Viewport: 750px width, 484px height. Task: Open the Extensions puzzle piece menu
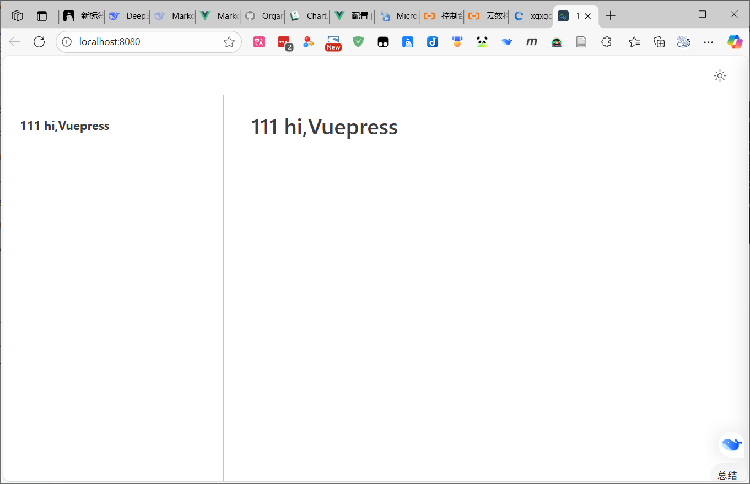click(x=606, y=42)
